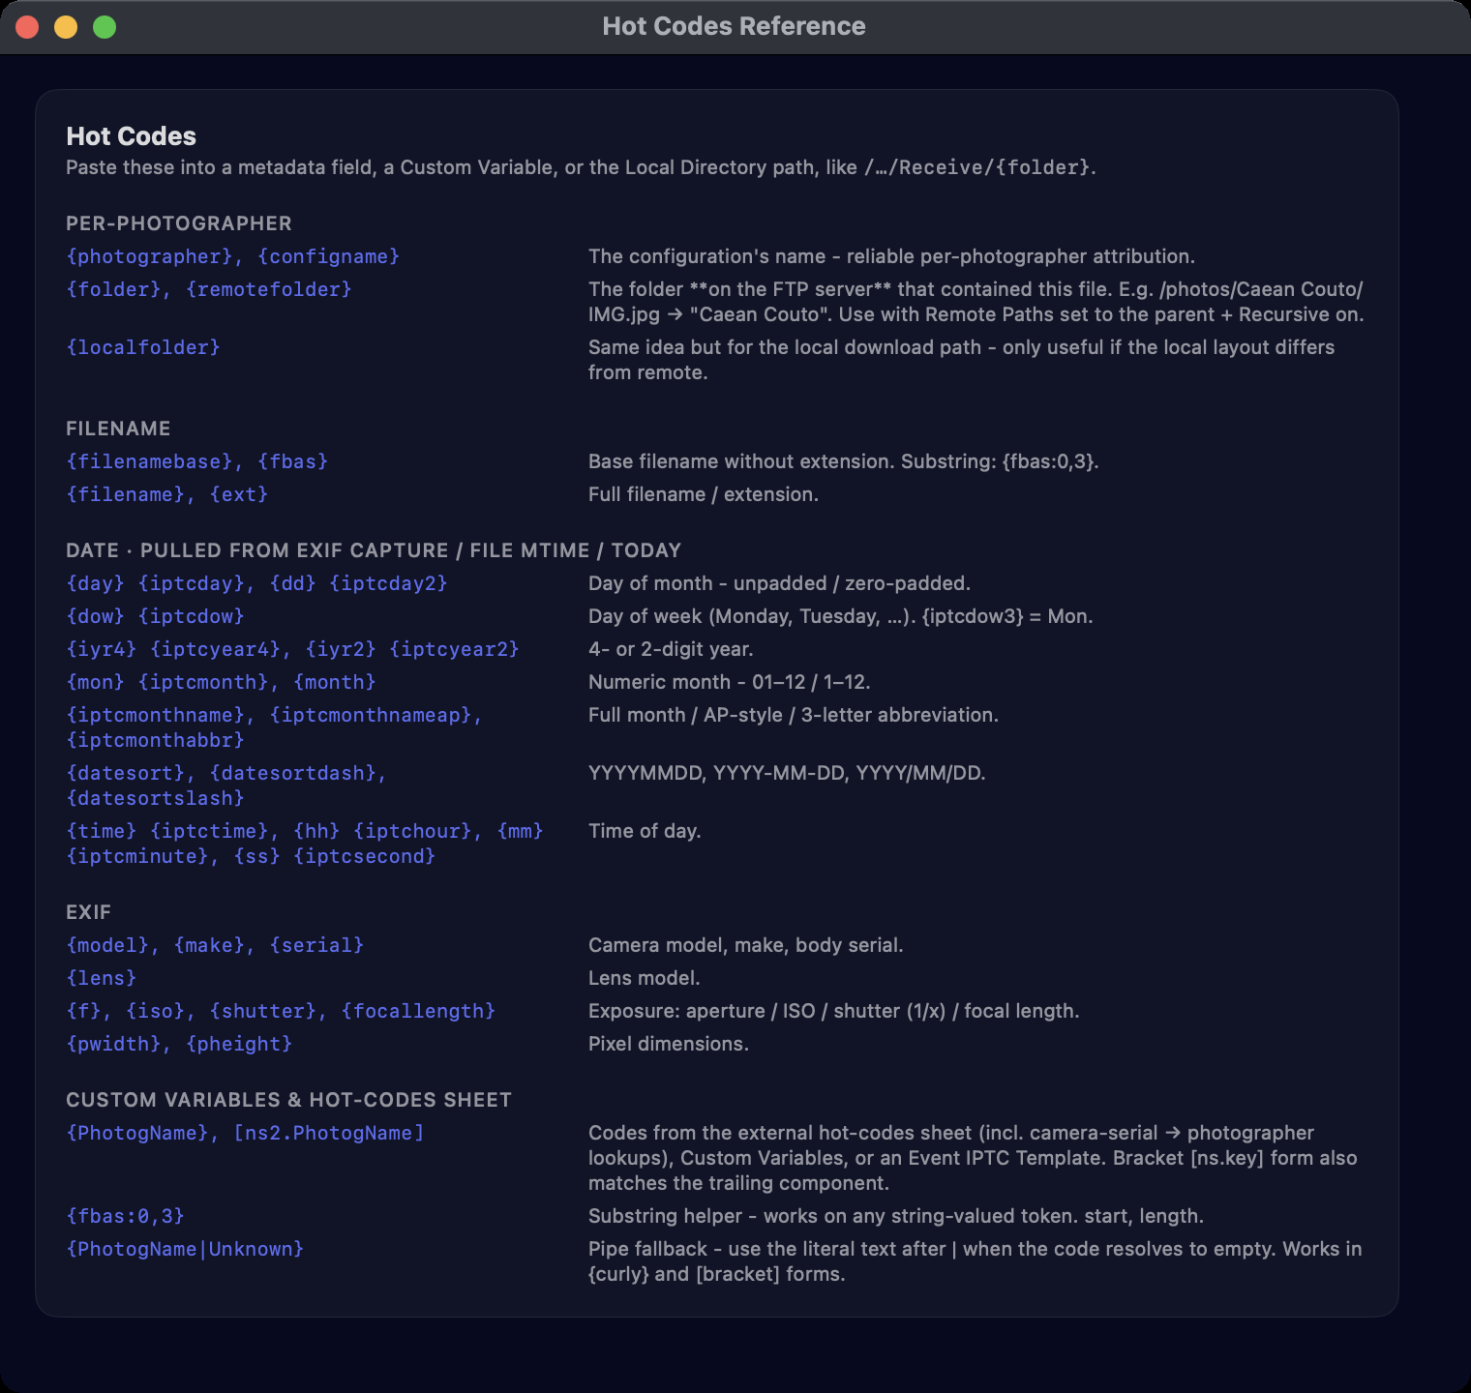Click the '{pwidth}, {pheight}' code
Image resolution: width=1471 pixels, height=1393 pixels.
click(x=179, y=1044)
